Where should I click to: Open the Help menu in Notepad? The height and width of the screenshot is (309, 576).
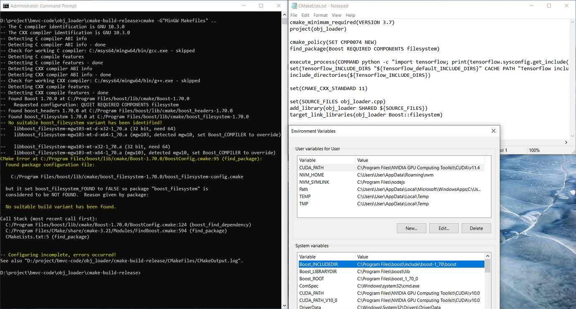[350, 15]
